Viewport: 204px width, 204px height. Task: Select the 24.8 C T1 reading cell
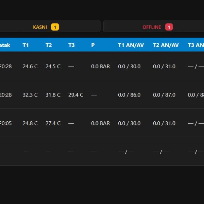[x=30, y=123]
